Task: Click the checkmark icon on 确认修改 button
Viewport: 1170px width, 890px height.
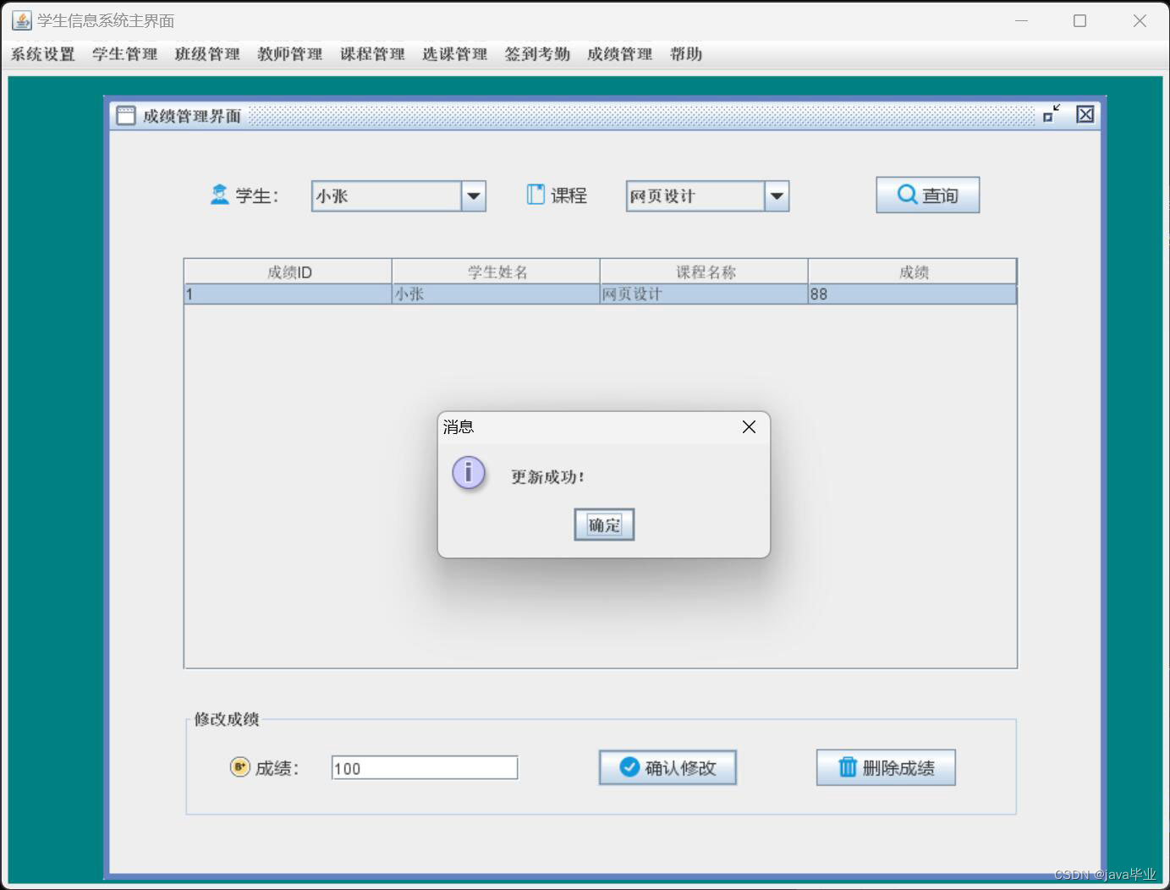Action: [x=628, y=767]
